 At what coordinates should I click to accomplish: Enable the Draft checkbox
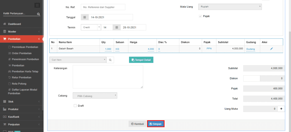75,106
